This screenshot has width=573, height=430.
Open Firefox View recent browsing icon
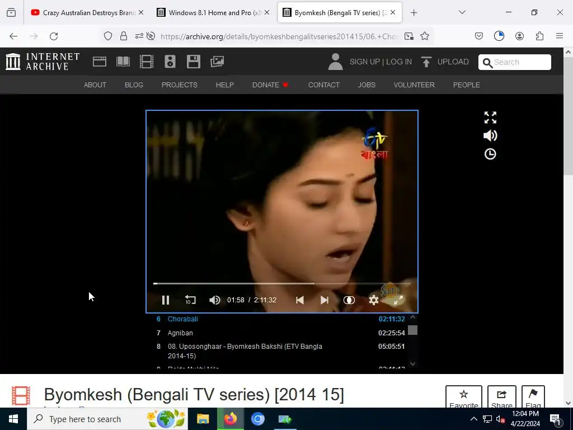pos(11,13)
